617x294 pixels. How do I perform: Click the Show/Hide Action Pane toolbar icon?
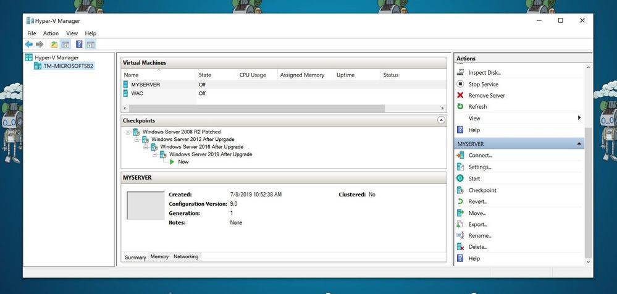(x=91, y=44)
